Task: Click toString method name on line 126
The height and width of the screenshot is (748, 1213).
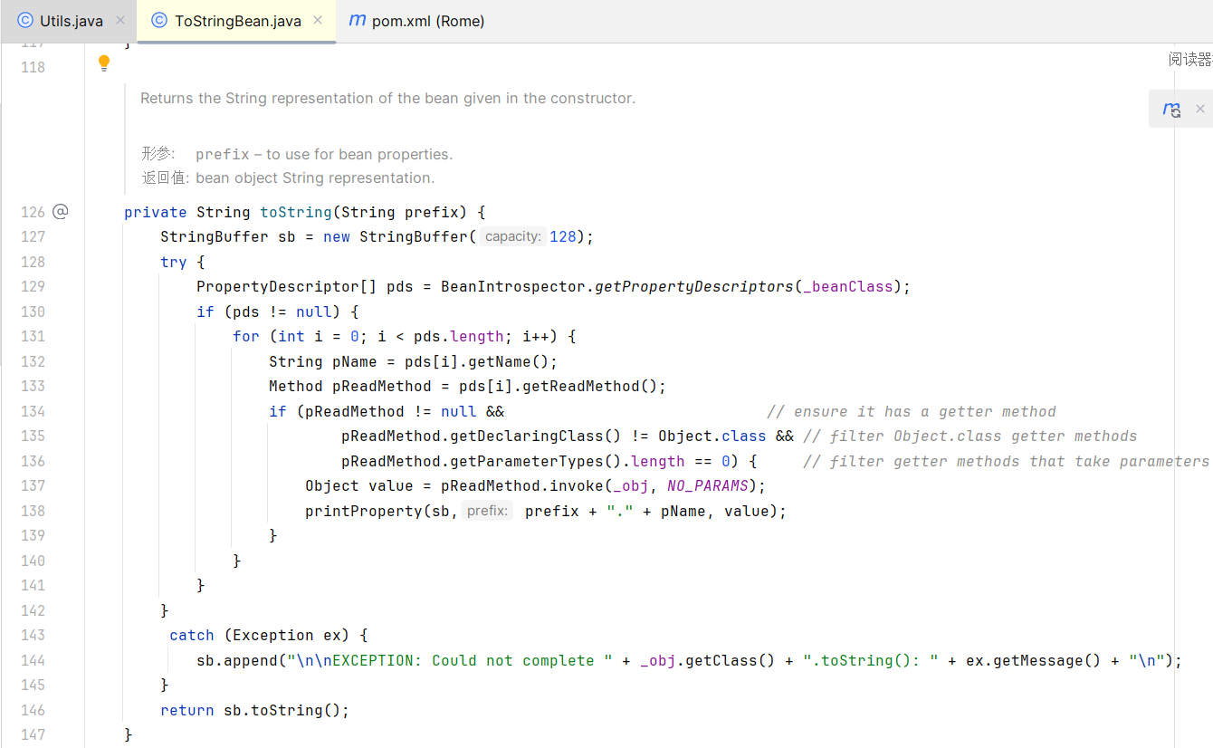Action: click(296, 212)
